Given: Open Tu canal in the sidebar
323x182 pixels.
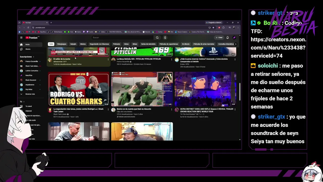Looking at the screenshot, I should coord(29,106).
